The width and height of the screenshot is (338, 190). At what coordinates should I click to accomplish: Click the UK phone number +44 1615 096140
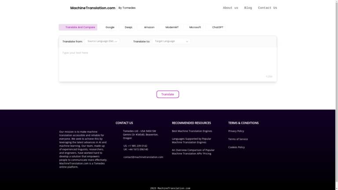(x=136, y=149)
